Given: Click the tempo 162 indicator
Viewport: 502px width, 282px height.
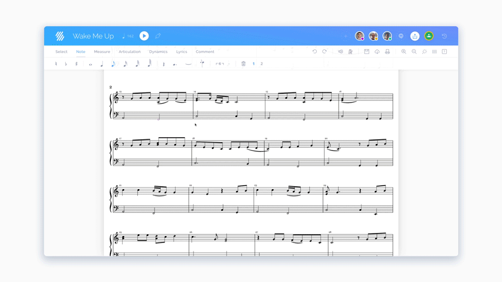Looking at the screenshot, I should coord(128,36).
